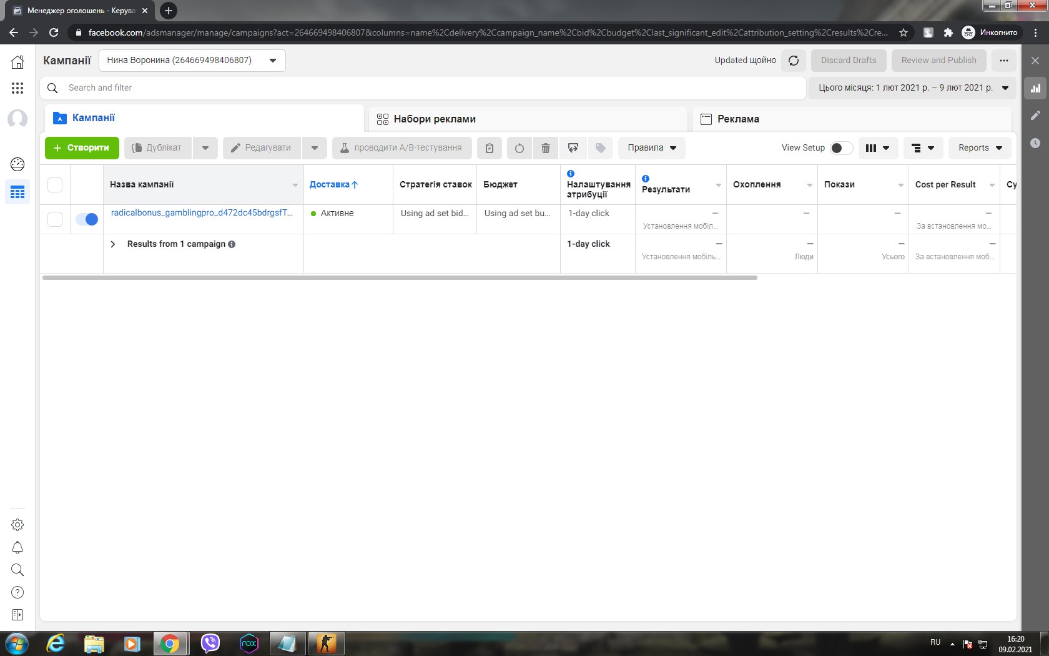1049x656 pixels.
Task: Switch to the Реклама tab
Action: [852, 119]
